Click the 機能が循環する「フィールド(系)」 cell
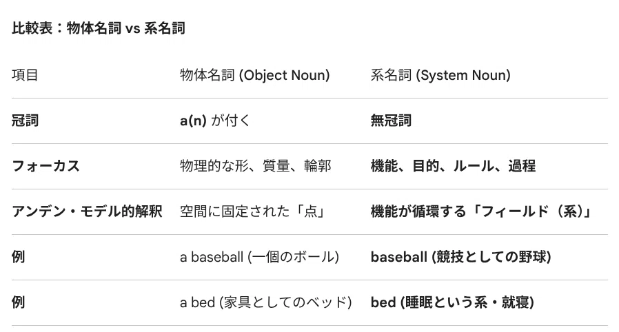Image resolution: width=619 pixels, height=332 pixels. [x=482, y=211]
